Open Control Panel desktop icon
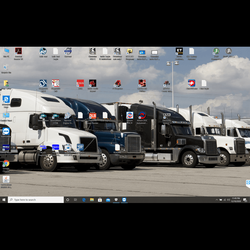 tap(6, 117)
